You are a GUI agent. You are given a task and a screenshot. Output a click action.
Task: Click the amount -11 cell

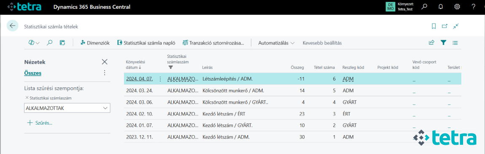coord(301,79)
